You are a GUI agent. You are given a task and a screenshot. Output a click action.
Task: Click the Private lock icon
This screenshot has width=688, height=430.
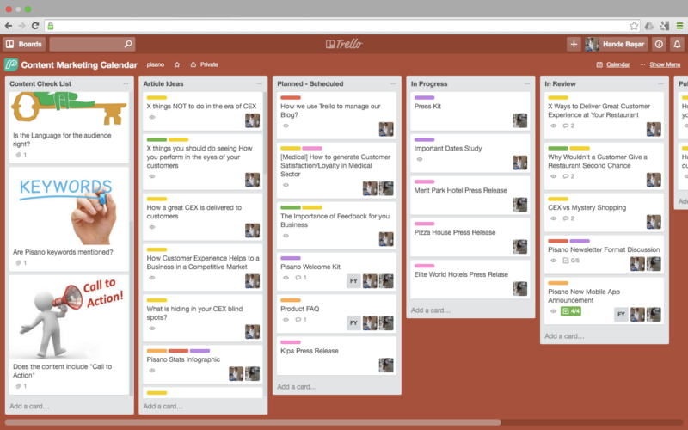193,64
